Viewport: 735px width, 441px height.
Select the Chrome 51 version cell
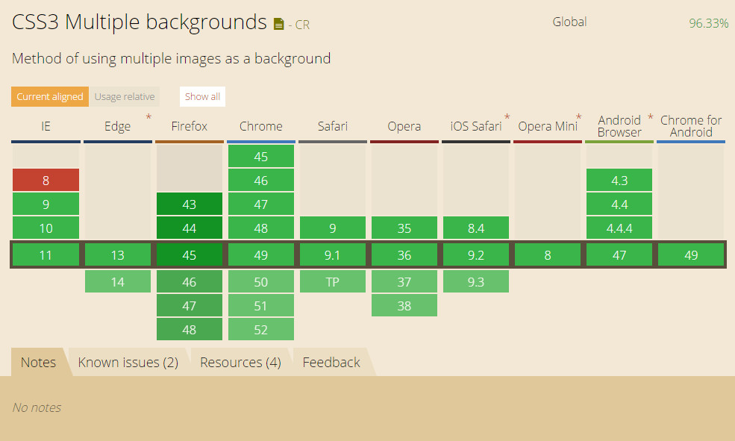[x=260, y=305]
